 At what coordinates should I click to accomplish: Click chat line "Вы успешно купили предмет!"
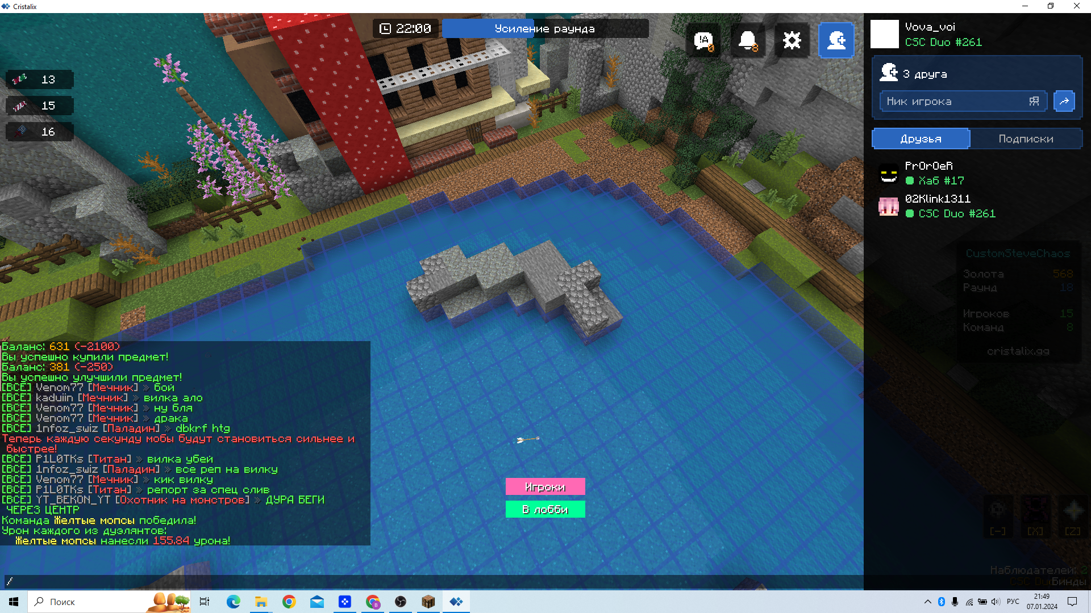[x=85, y=357]
